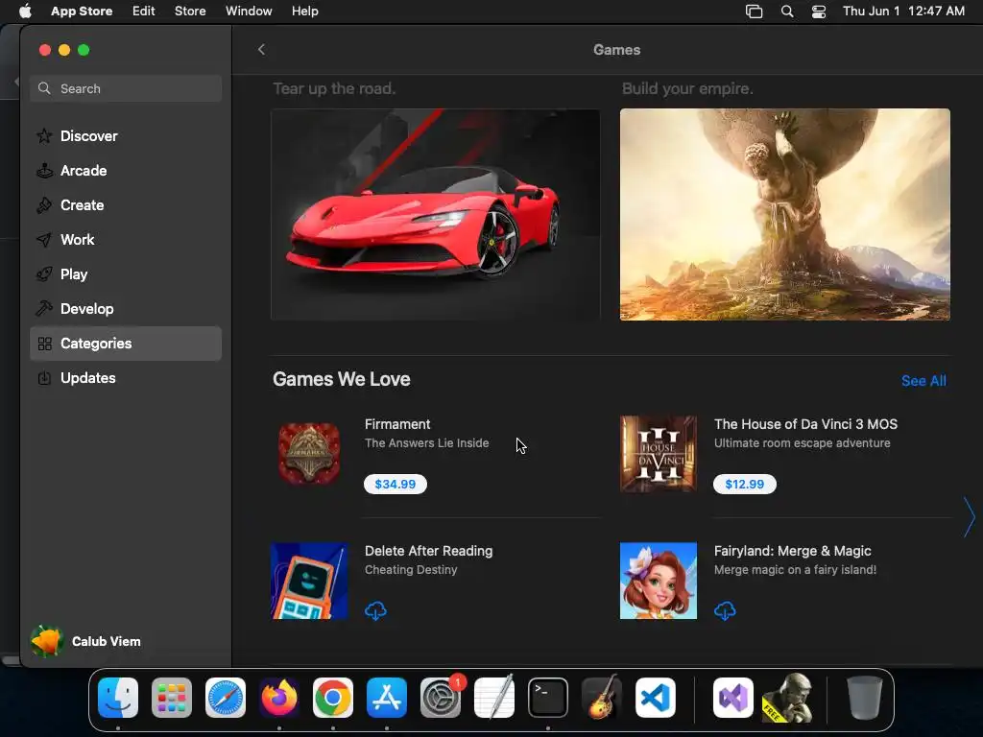Open the Apple menu
This screenshot has width=983, height=737.
(25, 12)
